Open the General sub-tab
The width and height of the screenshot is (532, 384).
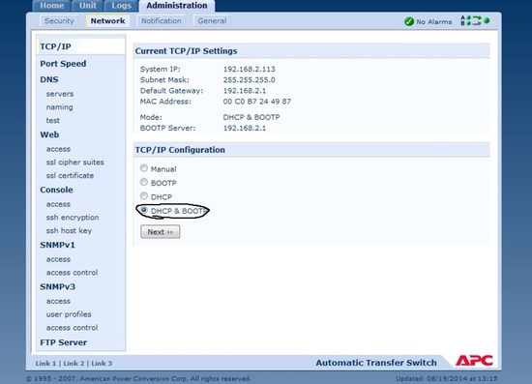coord(212,21)
